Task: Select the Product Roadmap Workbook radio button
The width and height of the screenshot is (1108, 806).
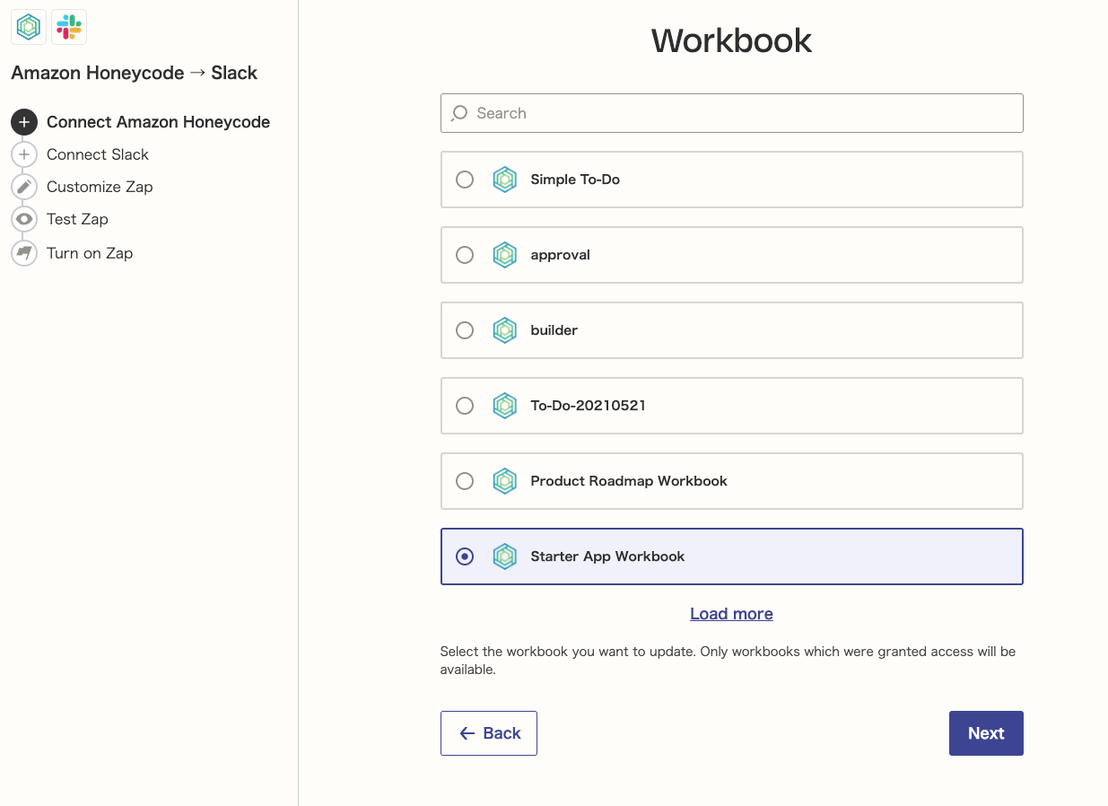Action: (465, 481)
